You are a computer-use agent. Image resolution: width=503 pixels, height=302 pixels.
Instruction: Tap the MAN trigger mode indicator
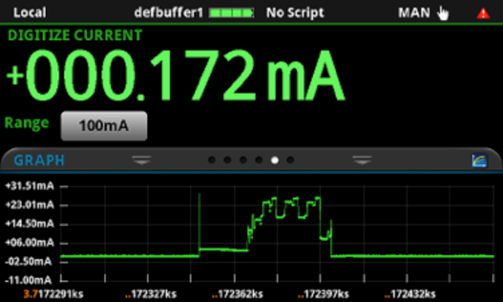click(x=415, y=13)
